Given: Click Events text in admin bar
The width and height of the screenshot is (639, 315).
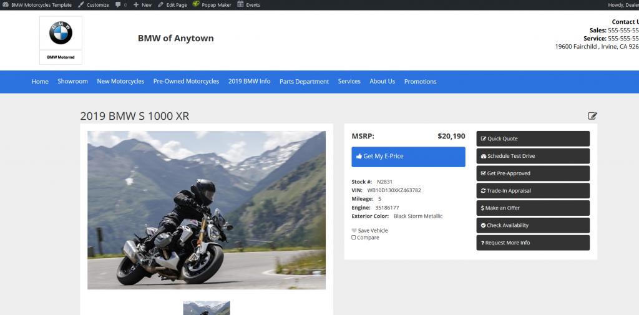Looking at the screenshot, I should (253, 5).
